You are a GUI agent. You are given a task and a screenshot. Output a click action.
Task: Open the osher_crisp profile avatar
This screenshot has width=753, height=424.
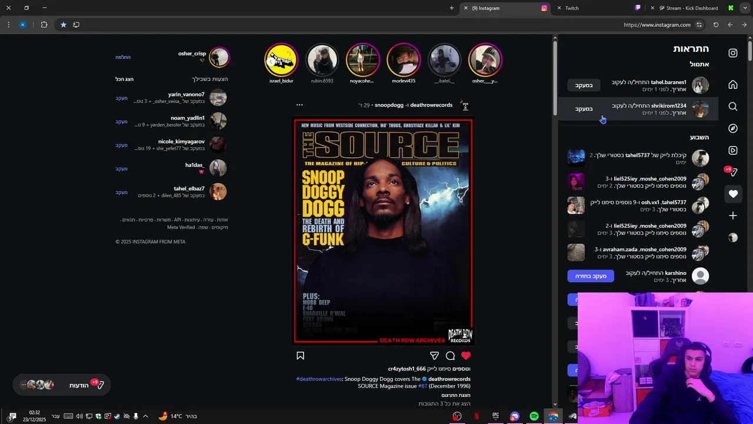(219, 57)
